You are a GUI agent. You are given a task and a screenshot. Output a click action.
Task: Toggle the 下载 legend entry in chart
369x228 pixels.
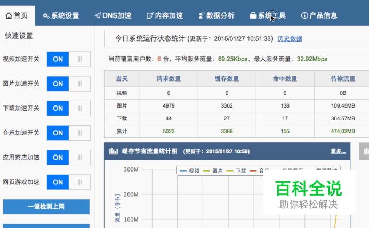point(236,171)
